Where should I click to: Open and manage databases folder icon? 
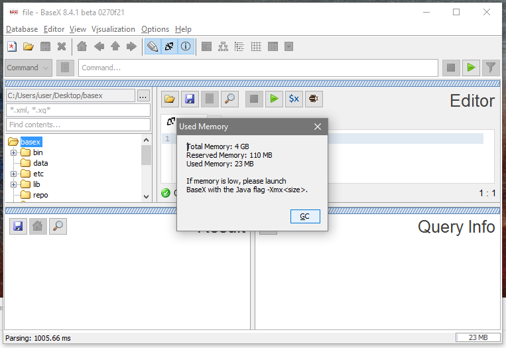(29, 47)
